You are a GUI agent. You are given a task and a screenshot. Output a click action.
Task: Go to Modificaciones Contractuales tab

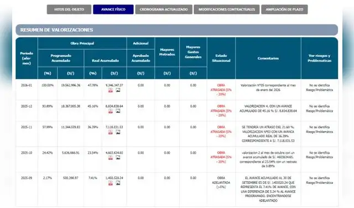coord(227,9)
